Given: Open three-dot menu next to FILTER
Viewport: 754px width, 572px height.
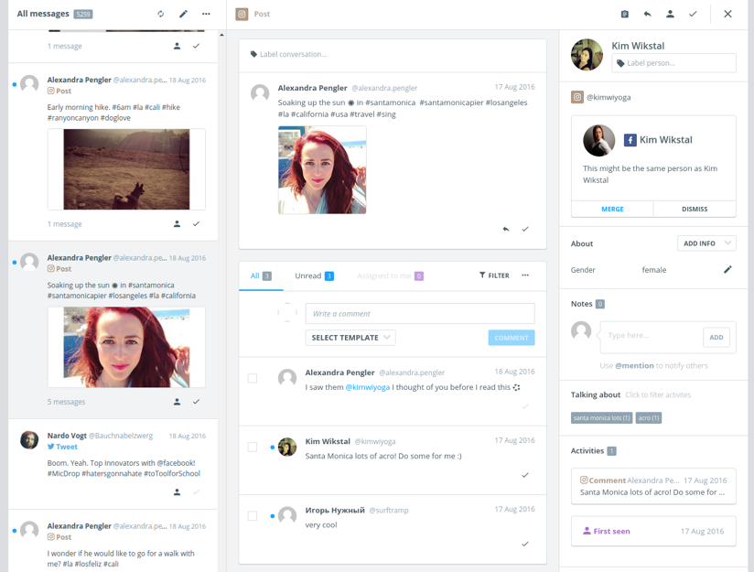Looking at the screenshot, I should point(525,275).
